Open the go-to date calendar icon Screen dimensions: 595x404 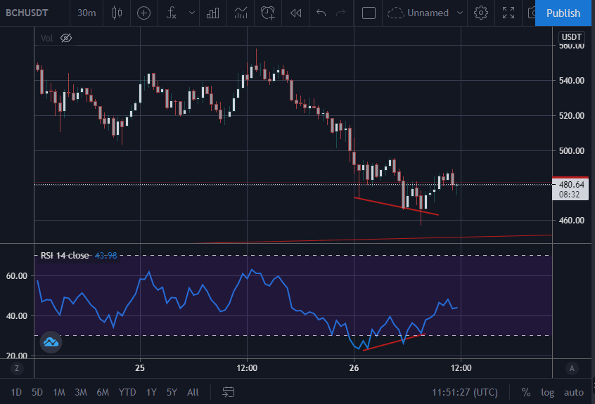pos(229,392)
